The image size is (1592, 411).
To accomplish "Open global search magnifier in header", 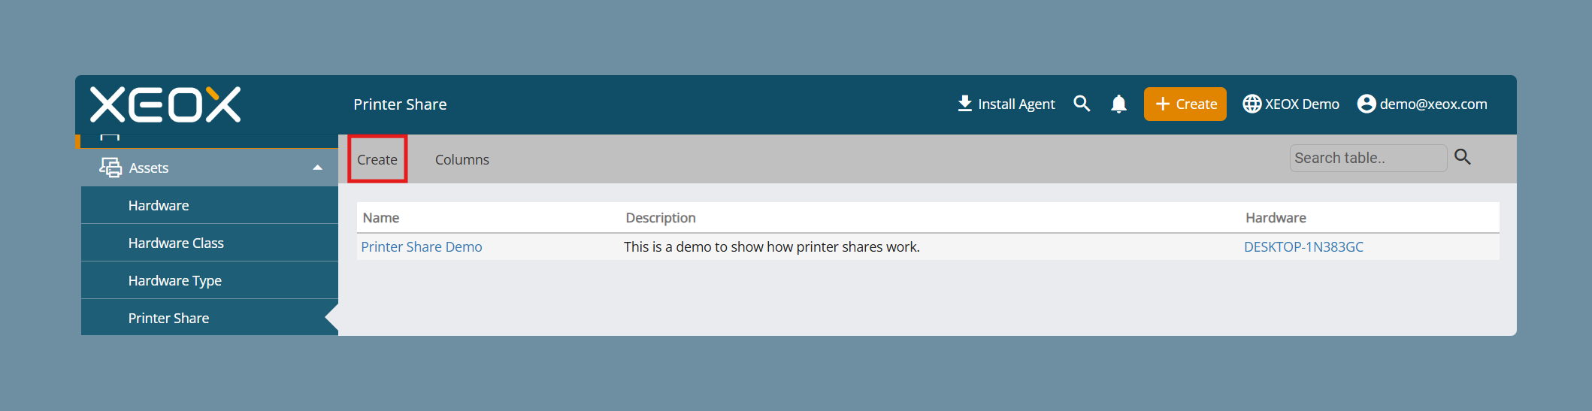I will point(1082,104).
